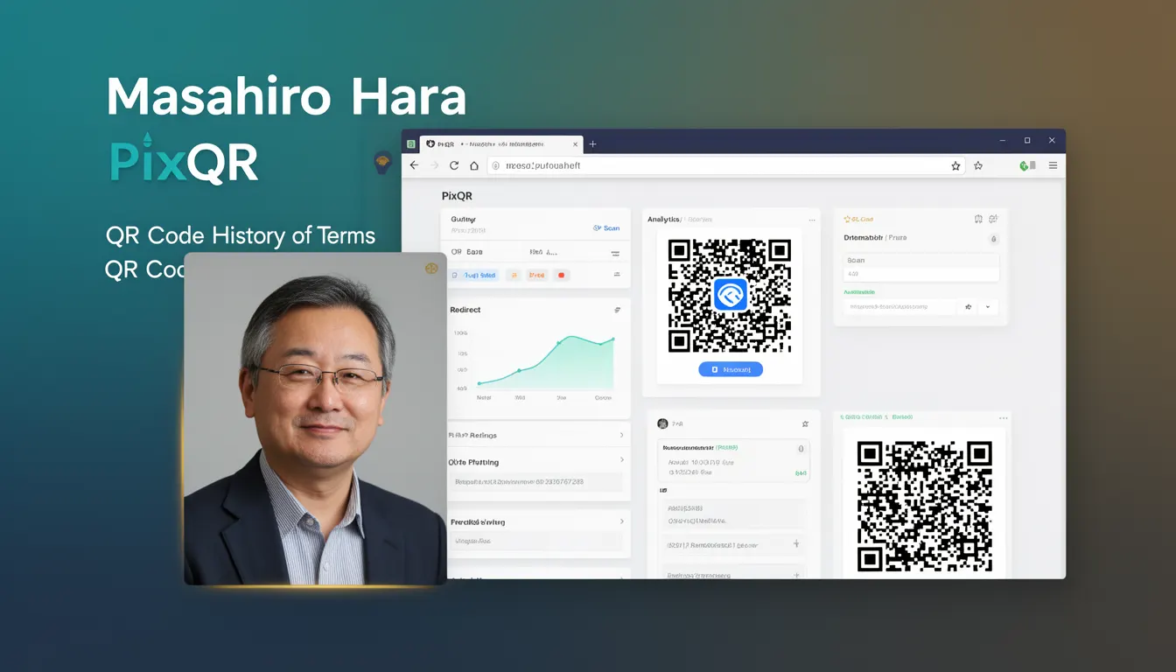Viewport: 1176px width, 672px height.
Task: Click lines icon on the QR Bace row
Action: pyautogui.click(x=616, y=252)
